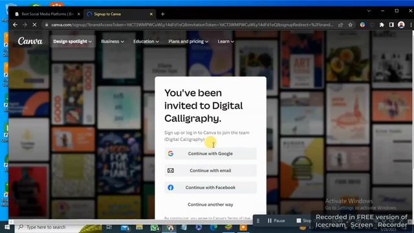Click the colorful extension icon in toolbar
This screenshot has height=233, width=414.
pyautogui.click(x=362, y=25)
